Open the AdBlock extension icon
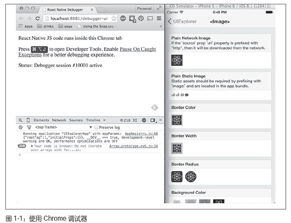Screen dimensions: 291x223 [x=123, y=18]
